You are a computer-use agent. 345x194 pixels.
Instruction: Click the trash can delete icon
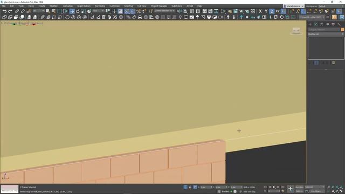click(103, 17)
